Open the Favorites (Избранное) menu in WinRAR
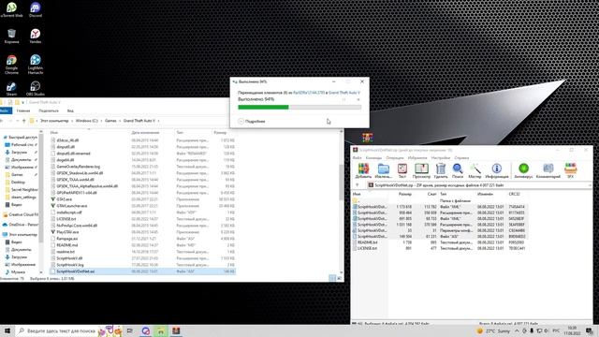The height and width of the screenshot is (337, 599). tap(417, 158)
